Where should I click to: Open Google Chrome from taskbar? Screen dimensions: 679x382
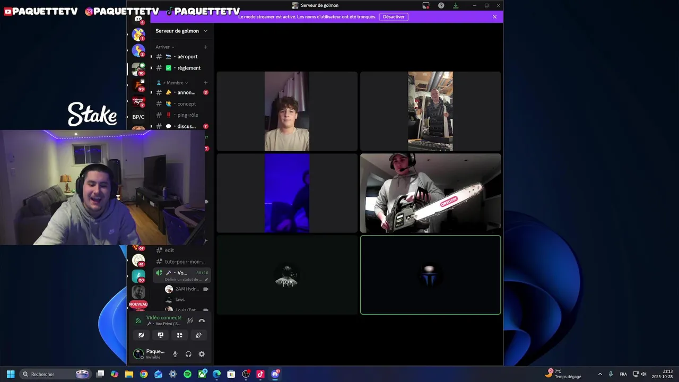pyautogui.click(x=144, y=374)
